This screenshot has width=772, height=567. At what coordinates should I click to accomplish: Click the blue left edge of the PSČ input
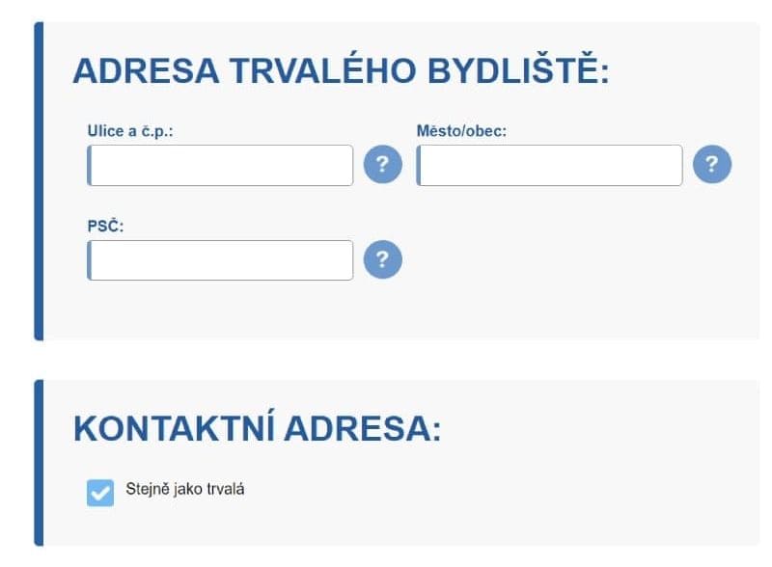pos(89,260)
